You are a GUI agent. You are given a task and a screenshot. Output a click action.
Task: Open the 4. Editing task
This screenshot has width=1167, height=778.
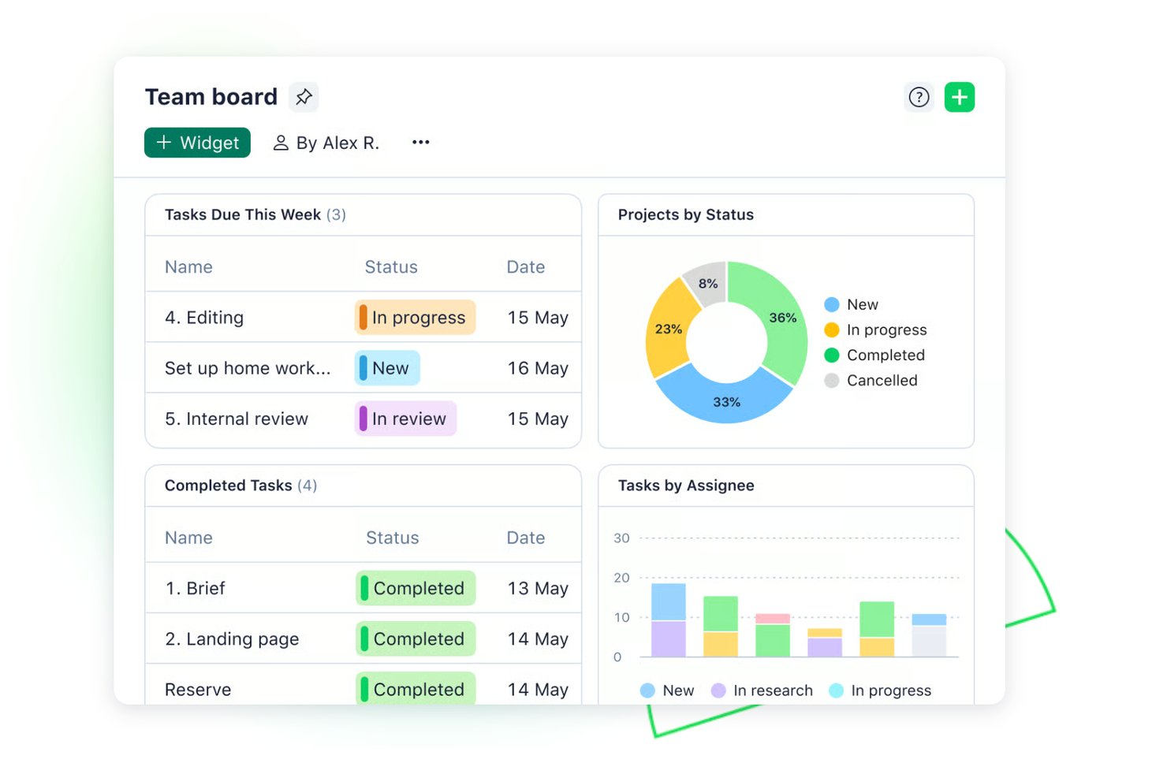point(204,318)
